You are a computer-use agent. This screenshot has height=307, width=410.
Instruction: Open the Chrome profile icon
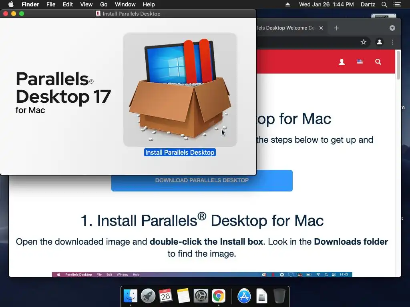click(380, 42)
